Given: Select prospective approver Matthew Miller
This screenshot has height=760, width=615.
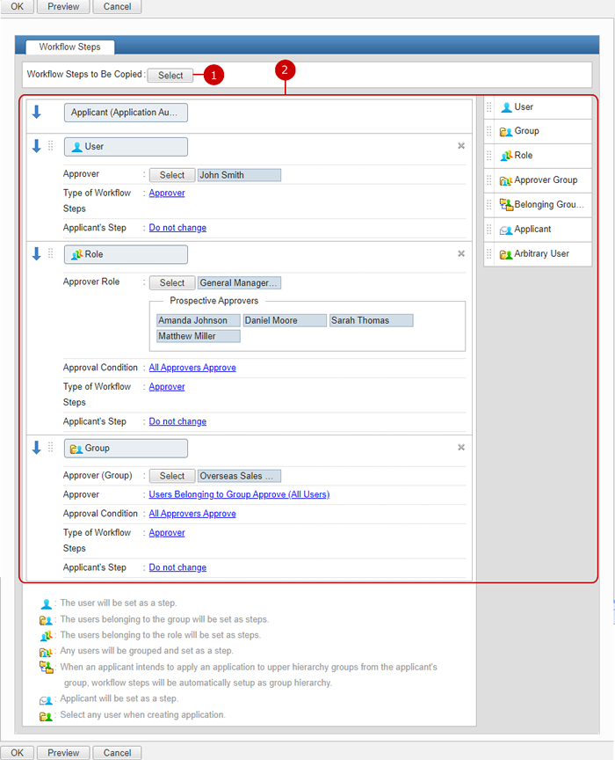Looking at the screenshot, I should pyautogui.click(x=199, y=336).
